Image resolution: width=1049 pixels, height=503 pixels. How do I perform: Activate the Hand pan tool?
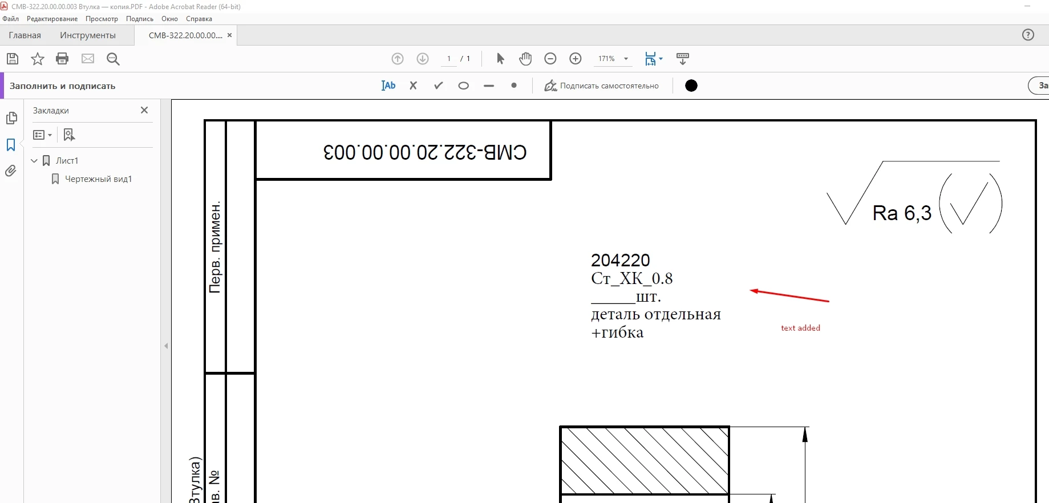click(x=525, y=59)
